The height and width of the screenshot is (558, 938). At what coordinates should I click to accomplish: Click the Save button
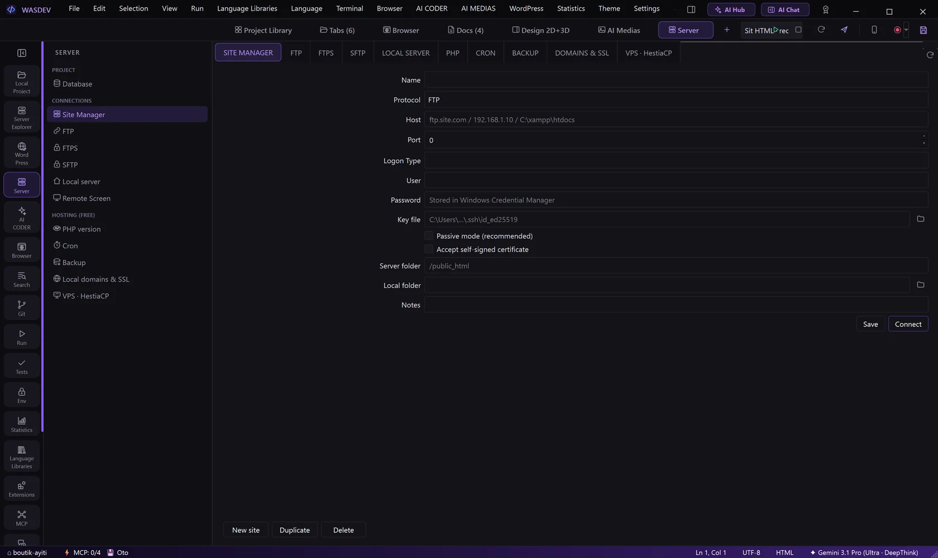pos(870,324)
